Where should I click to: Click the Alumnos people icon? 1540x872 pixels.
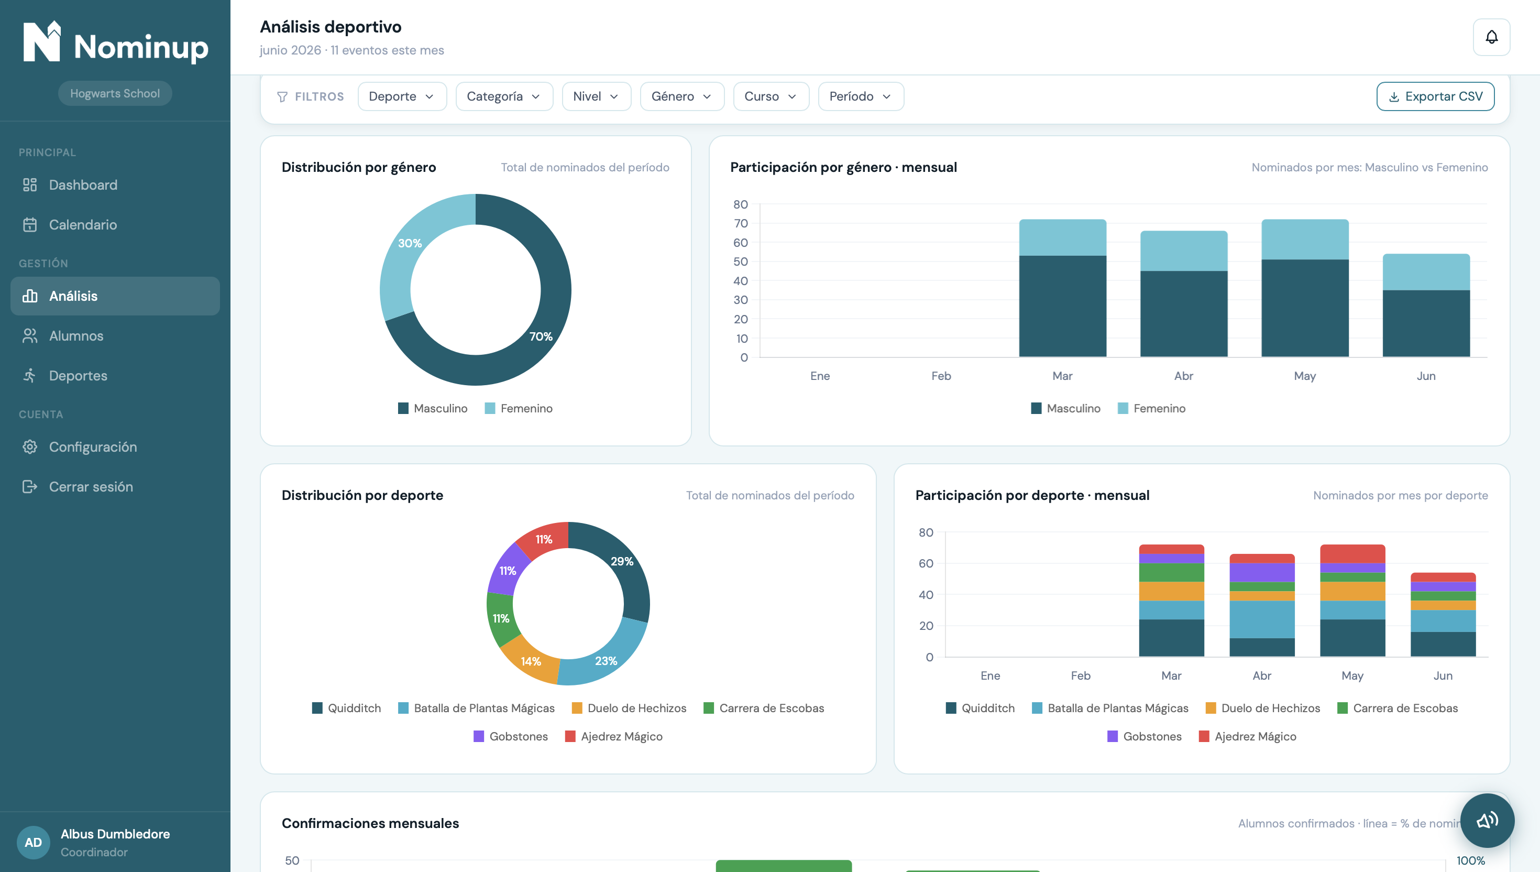(x=29, y=336)
